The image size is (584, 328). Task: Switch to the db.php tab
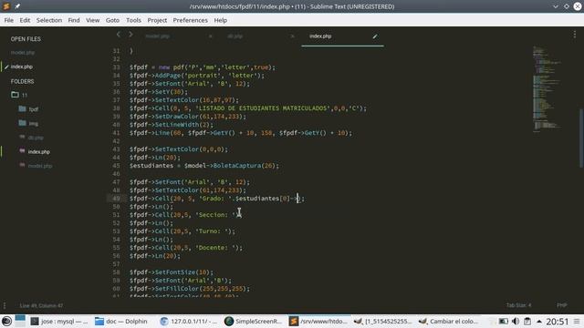235,36
